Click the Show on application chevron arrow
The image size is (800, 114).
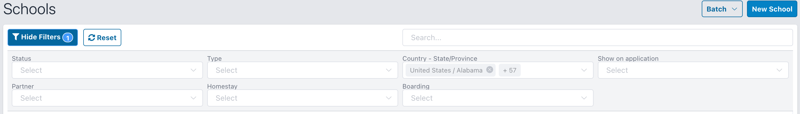click(x=779, y=70)
